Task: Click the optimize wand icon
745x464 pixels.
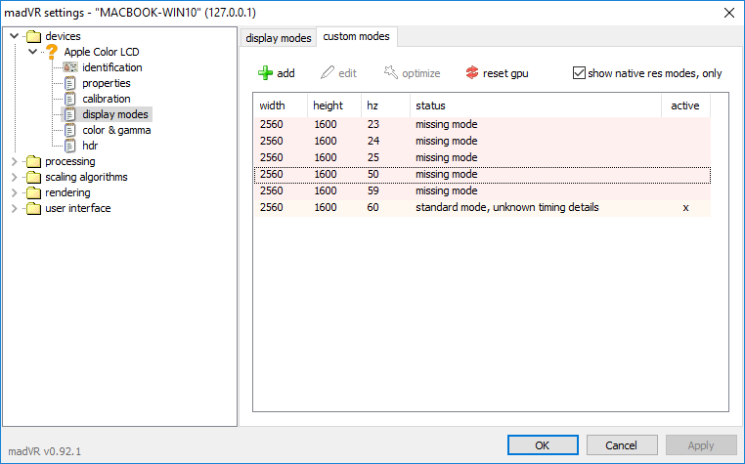Action: tap(391, 73)
